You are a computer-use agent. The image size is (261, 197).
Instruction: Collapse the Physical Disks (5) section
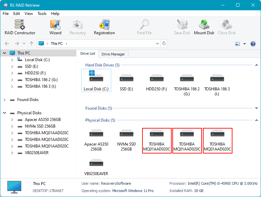click(x=256, y=120)
